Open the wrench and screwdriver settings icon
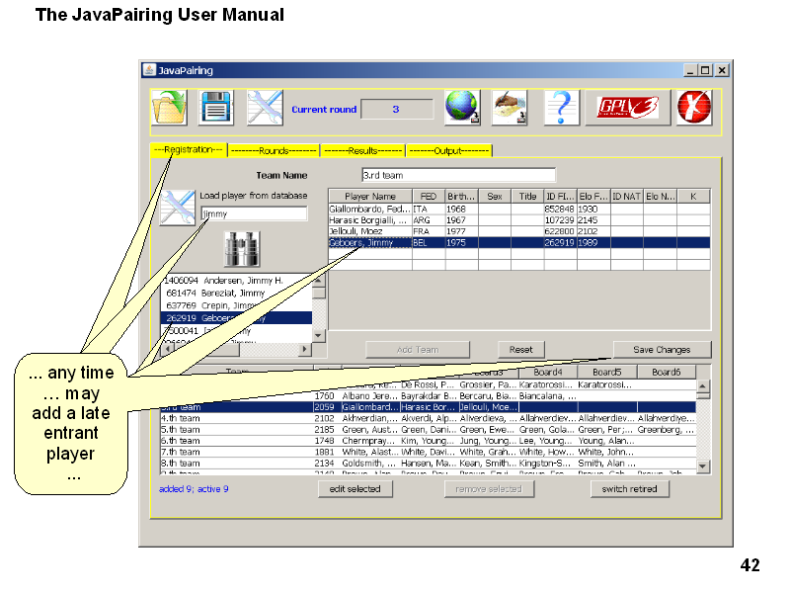790x593 pixels. point(265,108)
